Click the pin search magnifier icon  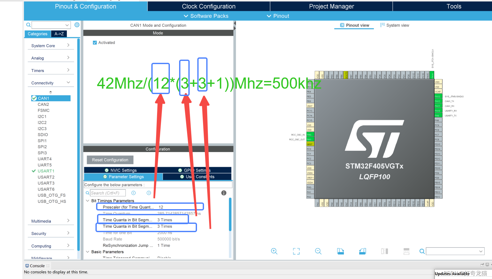tap(422, 251)
